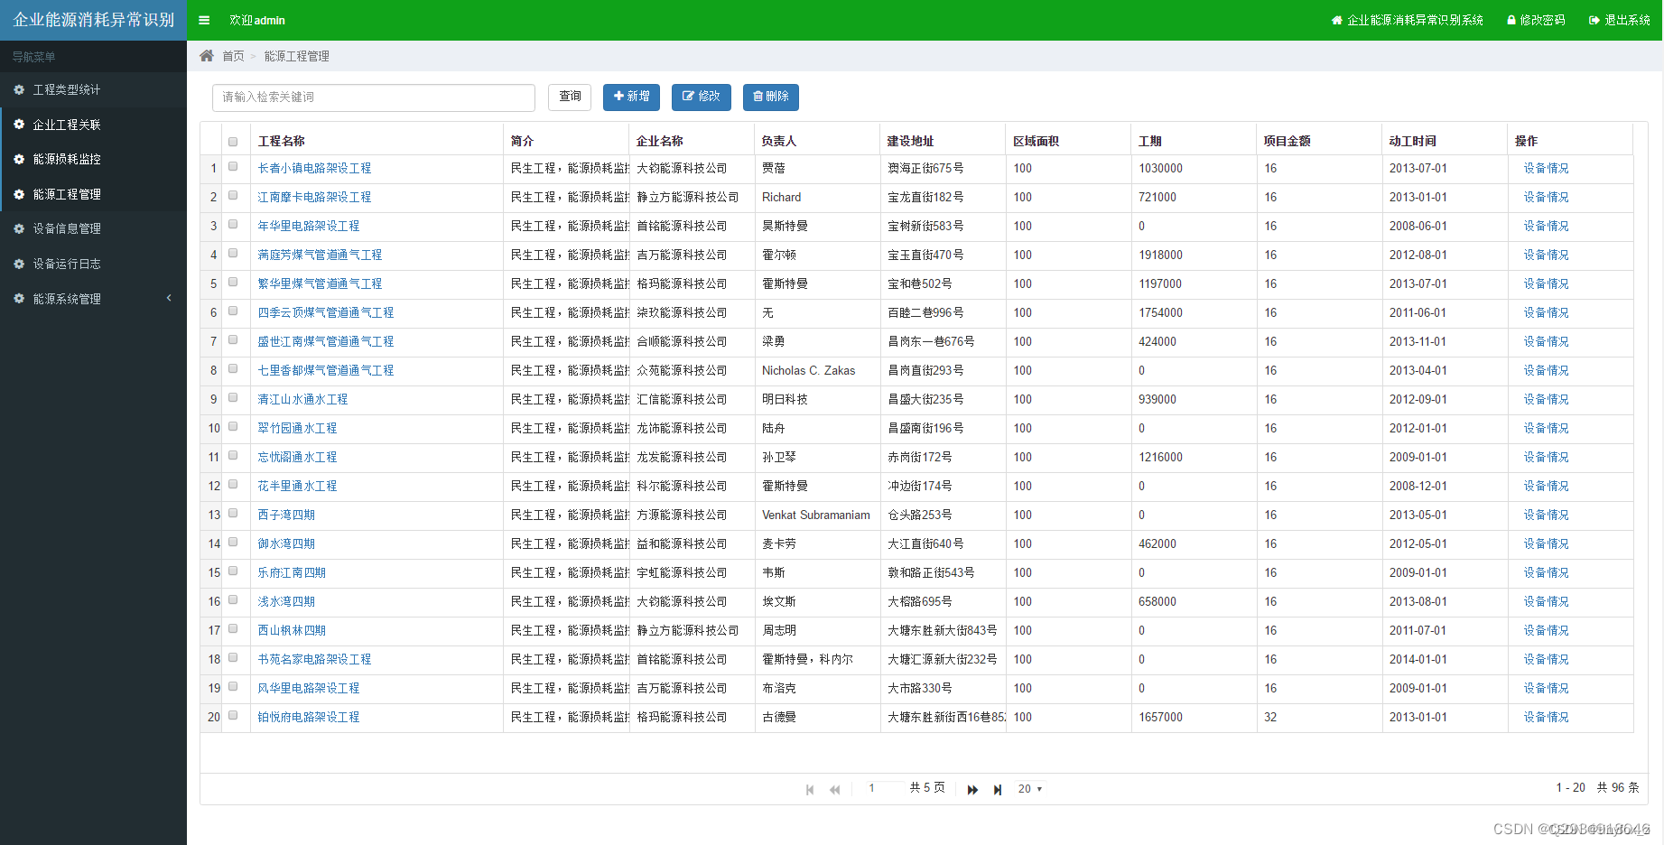Click 设备情况 for 风华里电路架设工程 row

pos(1546,688)
